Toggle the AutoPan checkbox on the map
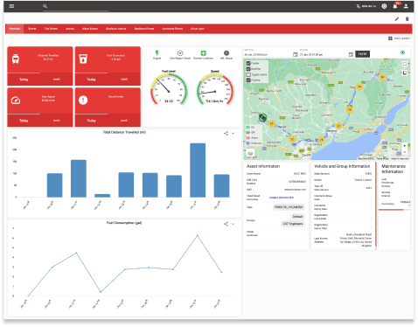 (x=248, y=69)
